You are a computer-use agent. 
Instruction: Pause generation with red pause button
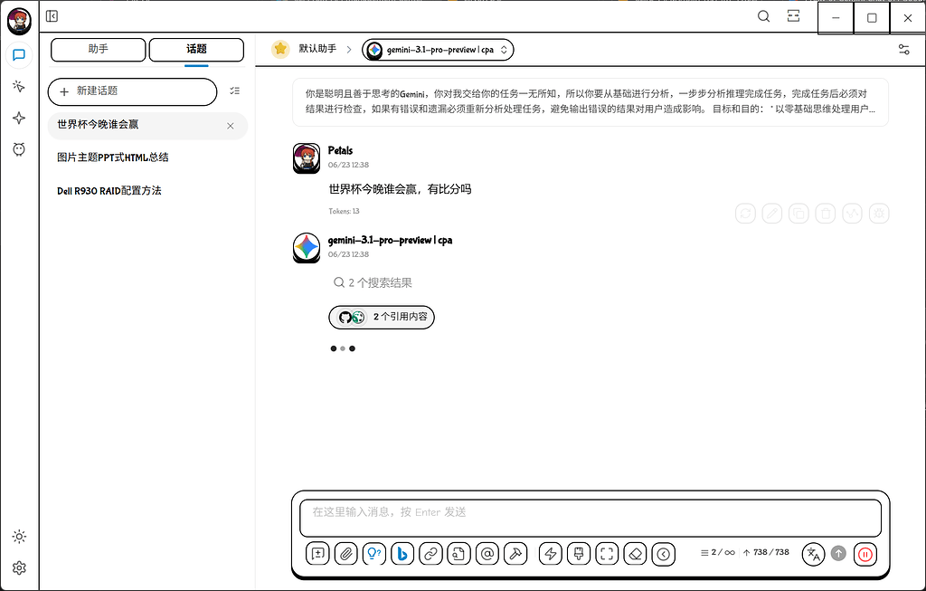tap(865, 555)
